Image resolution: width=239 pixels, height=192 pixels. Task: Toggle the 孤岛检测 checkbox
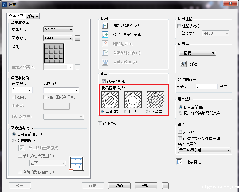coord(104,81)
